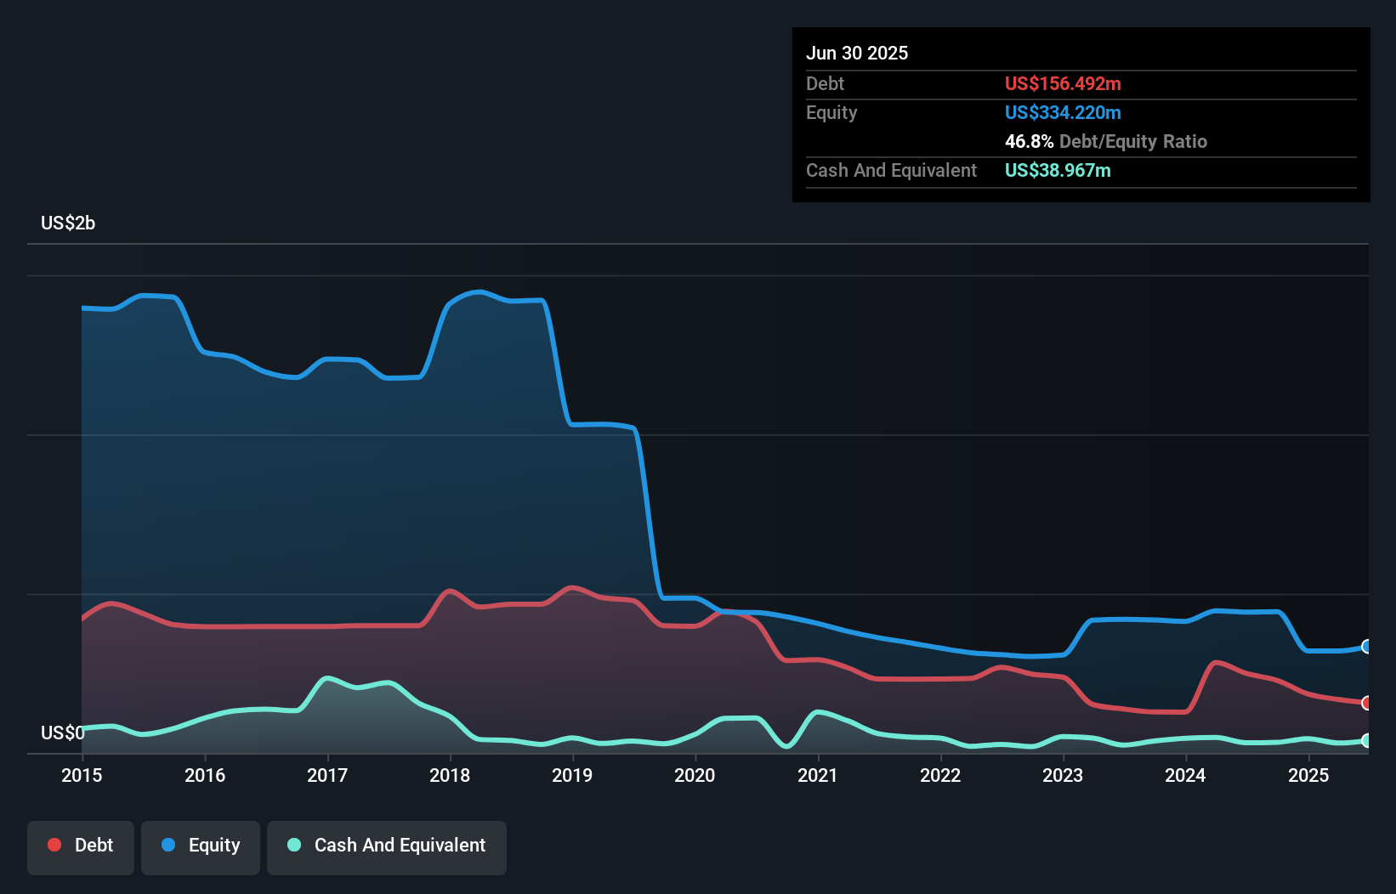Toggle the Cash And Equivalent series visibility
The height and width of the screenshot is (894, 1396).
tap(387, 845)
